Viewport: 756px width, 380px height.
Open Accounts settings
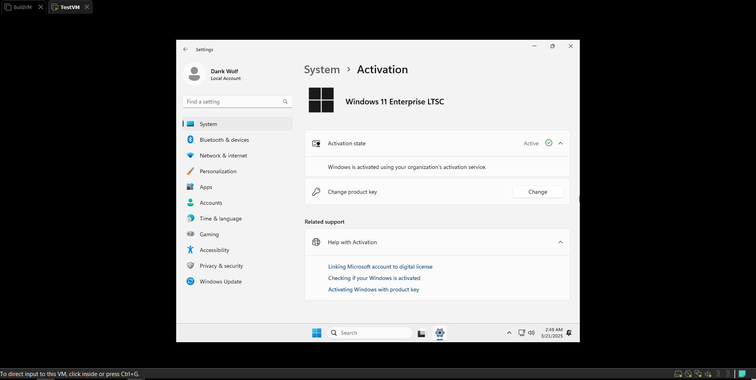238,202
